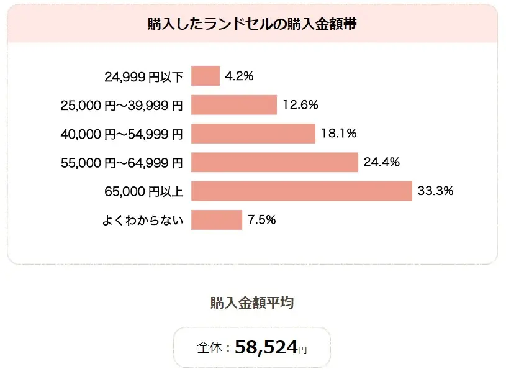Click the 4.2% value label
This screenshot has height=374, width=506.
[x=240, y=76]
